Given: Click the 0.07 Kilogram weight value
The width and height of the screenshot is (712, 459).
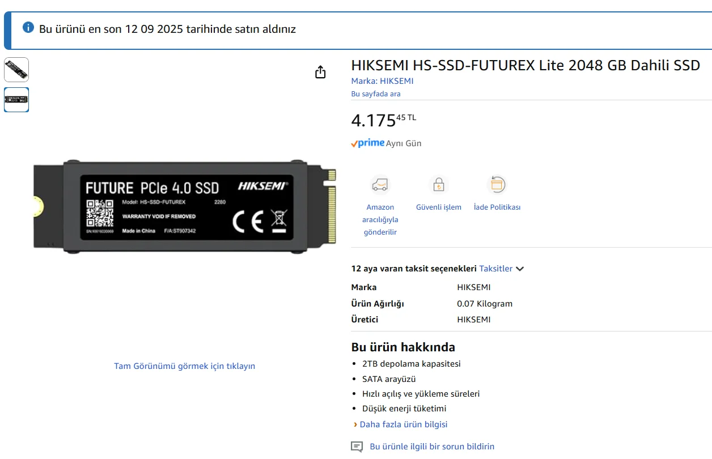Looking at the screenshot, I should 485,304.
